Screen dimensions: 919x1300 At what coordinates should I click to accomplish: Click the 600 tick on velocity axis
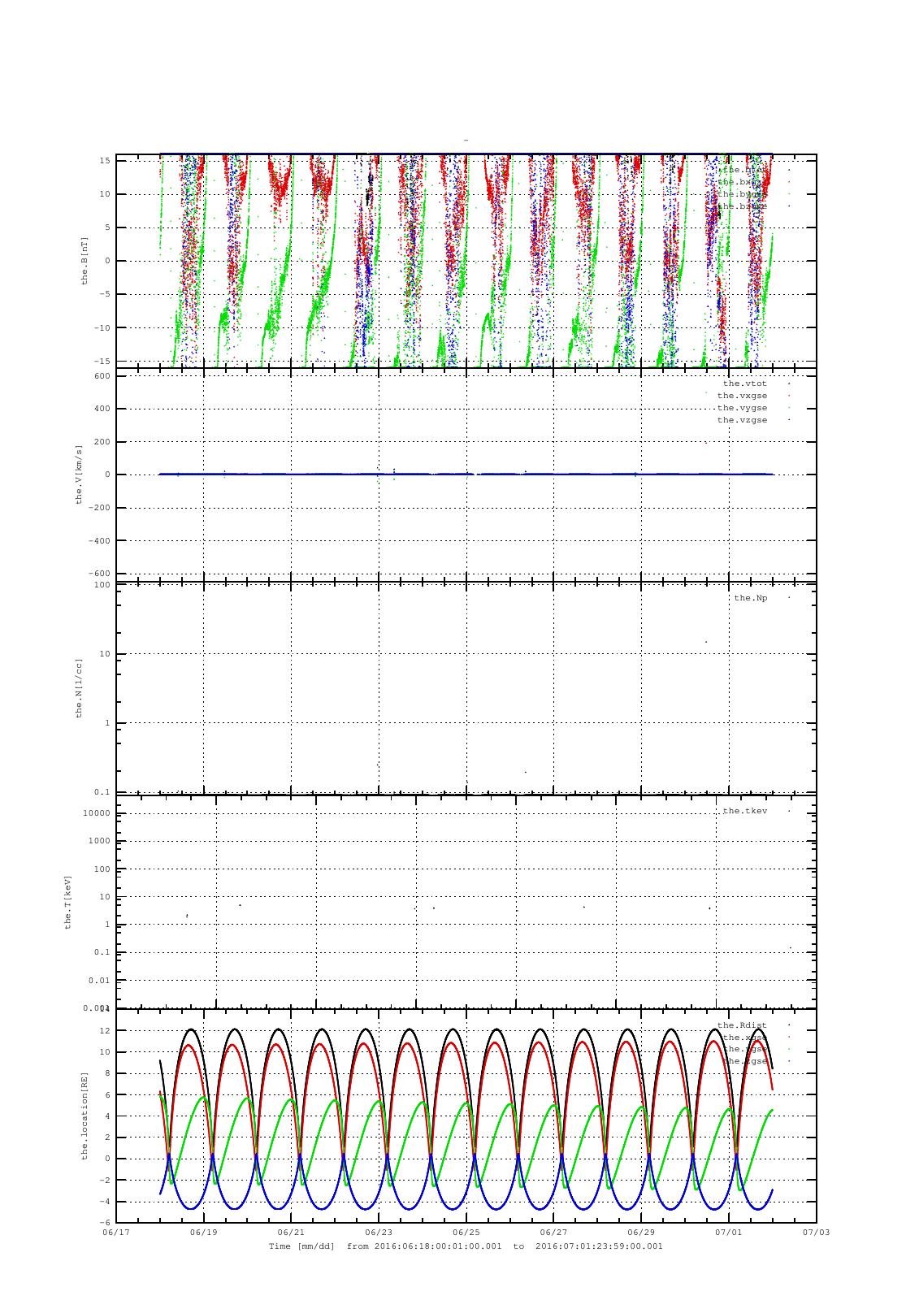click(x=102, y=376)
